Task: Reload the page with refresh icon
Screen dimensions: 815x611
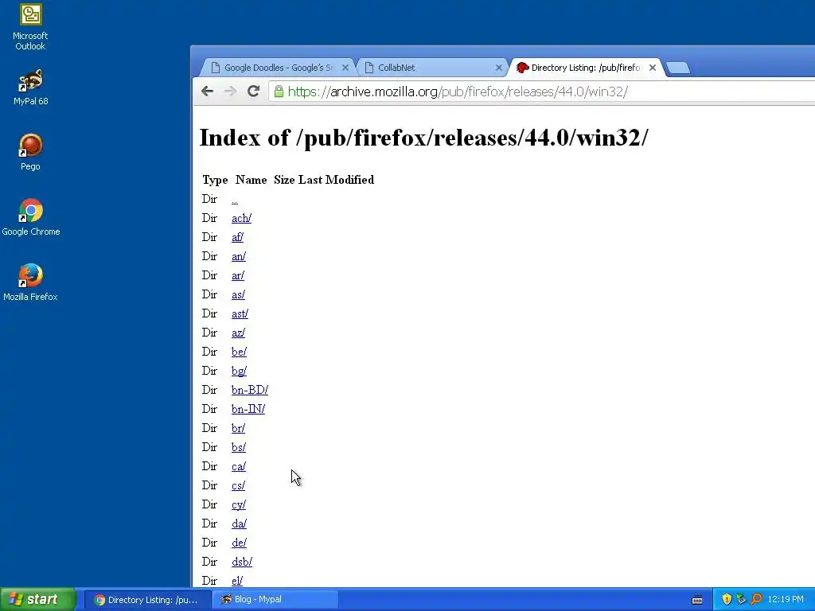Action: 253,91
